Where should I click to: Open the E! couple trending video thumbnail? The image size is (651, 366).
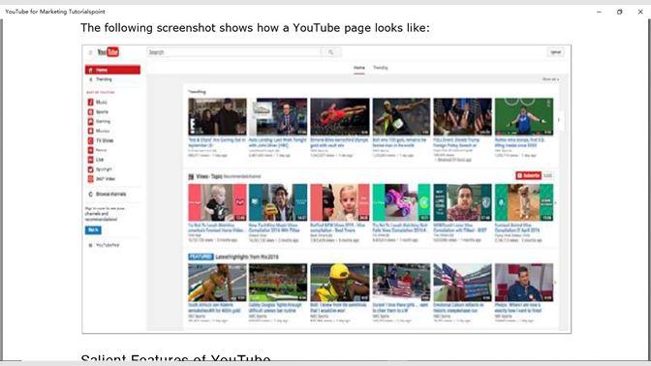point(217,116)
